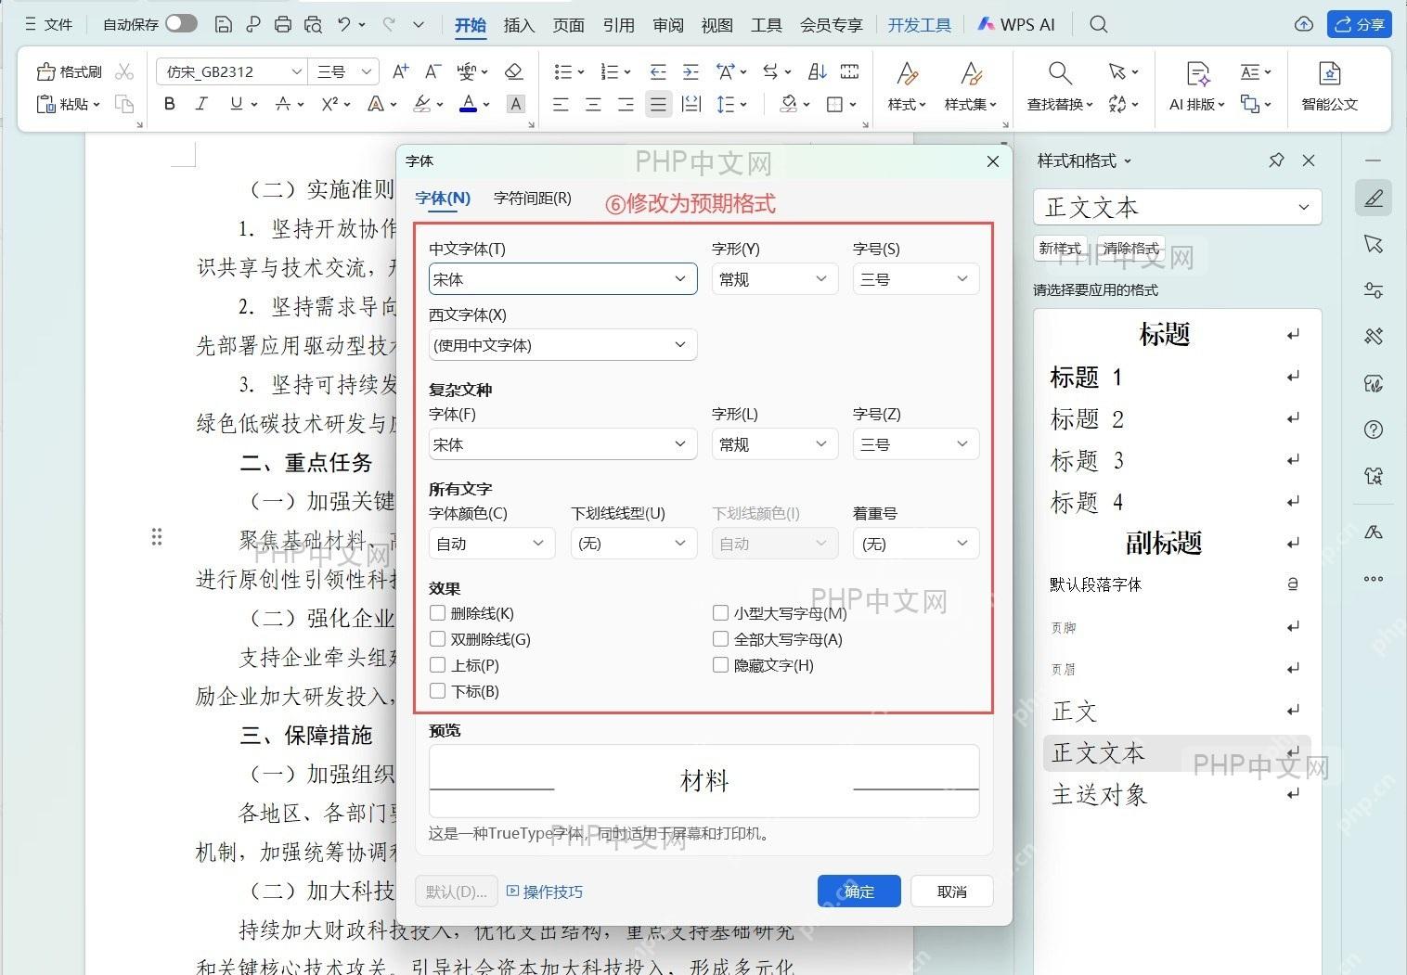Open the 字体颜色(C) 自动 dropdown

[492, 544]
